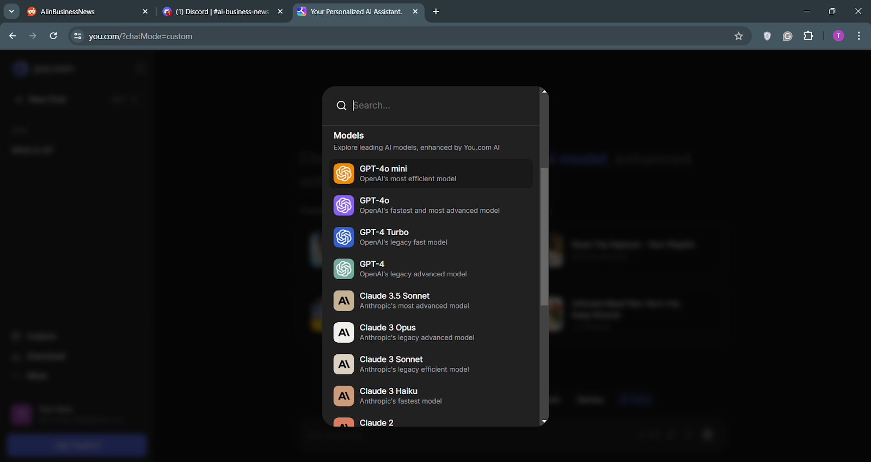Close the AIinBusinessNews tab
The width and height of the screenshot is (871, 462).
145,11
